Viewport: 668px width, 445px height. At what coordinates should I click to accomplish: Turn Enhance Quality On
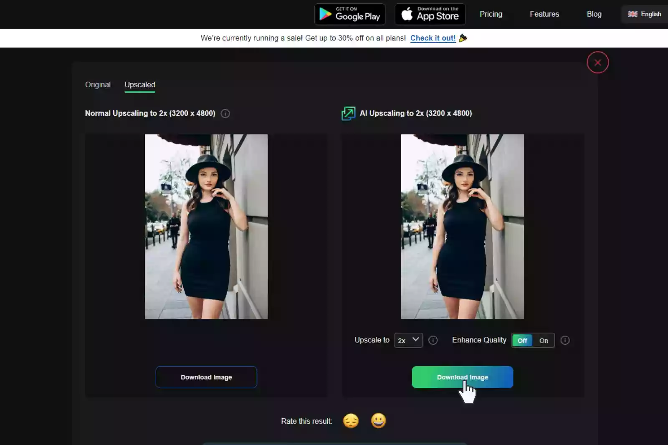pyautogui.click(x=543, y=341)
